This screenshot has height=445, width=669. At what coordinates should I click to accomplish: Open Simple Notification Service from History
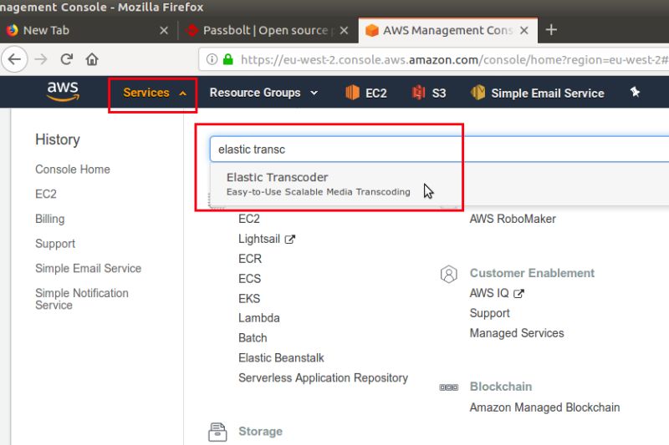[x=81, y=299]
